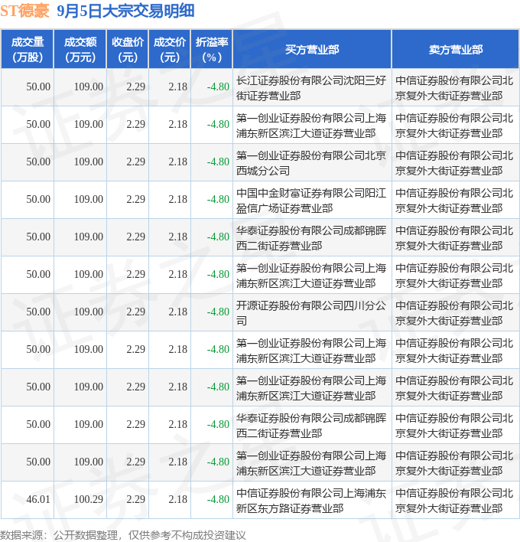
Task: Click -4.80 rate in 中国中金财富 row
Action: click(x=218, y=199)
